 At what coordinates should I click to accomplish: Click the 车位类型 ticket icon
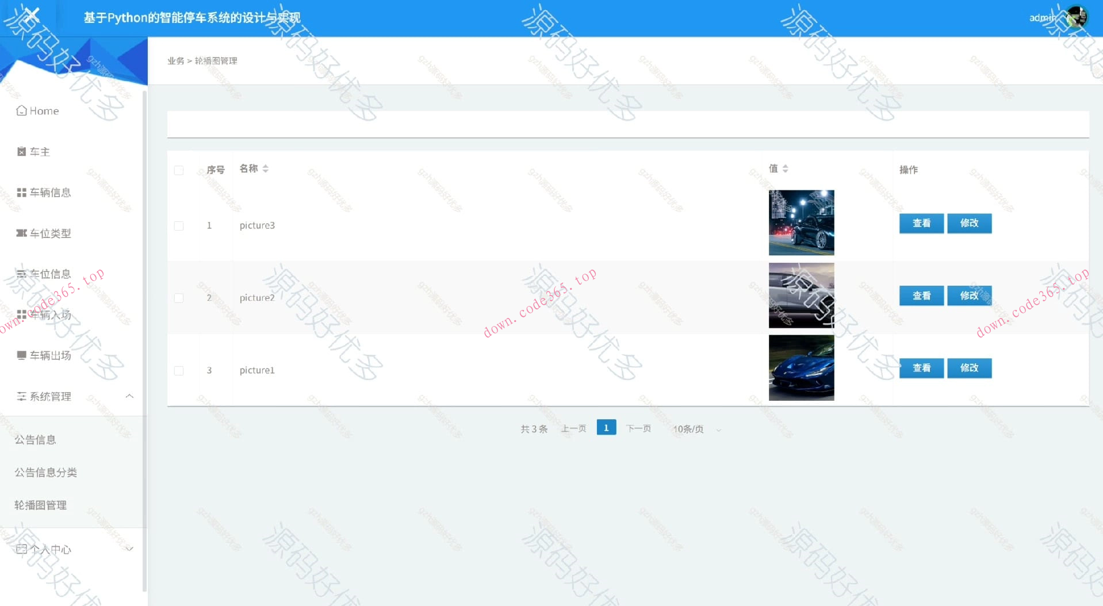(21, 233)
